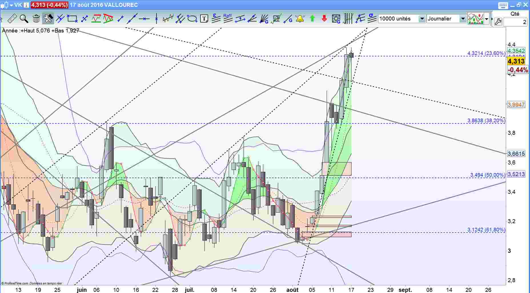Image resolution: width=530 pixels, height=293 pixels.
Task: Click the 4,3214 (23,60%) Fibonacci label
Action: click(486, 53)
